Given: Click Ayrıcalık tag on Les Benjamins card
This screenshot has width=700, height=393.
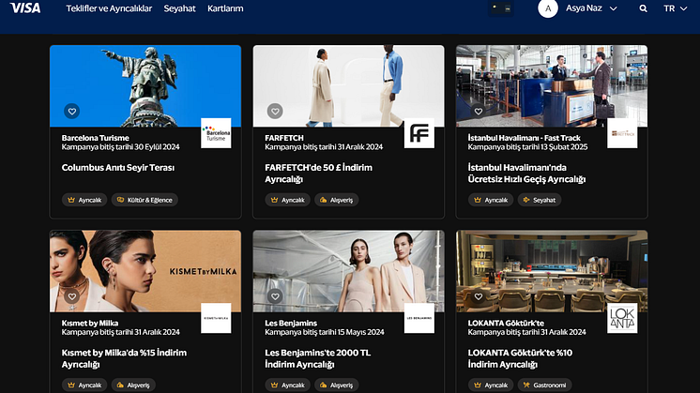Looking at the screenshot, I should pos(287,385).
